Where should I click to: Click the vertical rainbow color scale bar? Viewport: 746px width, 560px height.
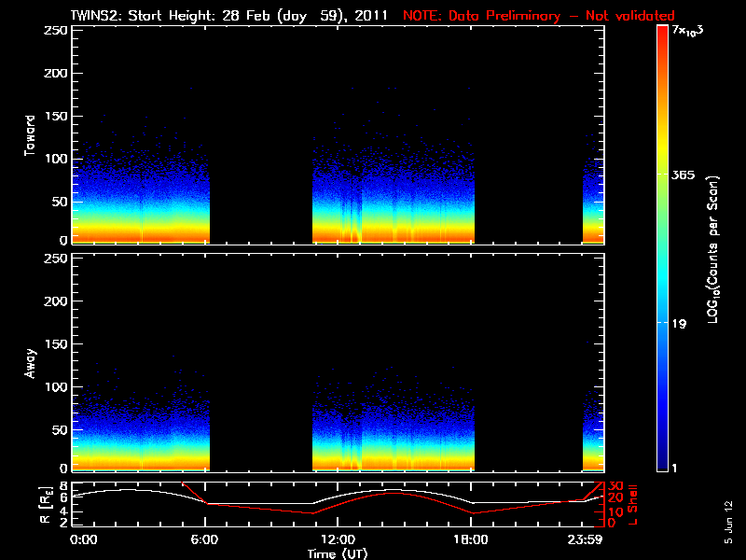(663, 248)
